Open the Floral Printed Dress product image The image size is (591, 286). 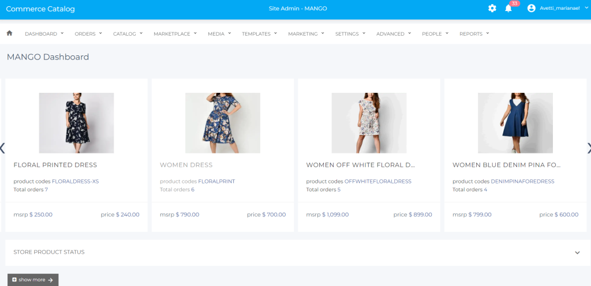[77, 123]
